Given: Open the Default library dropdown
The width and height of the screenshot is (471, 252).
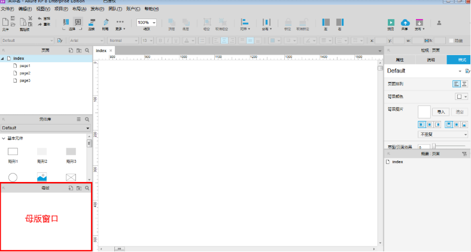Looking at the screenshot, I should coord(45,128).
